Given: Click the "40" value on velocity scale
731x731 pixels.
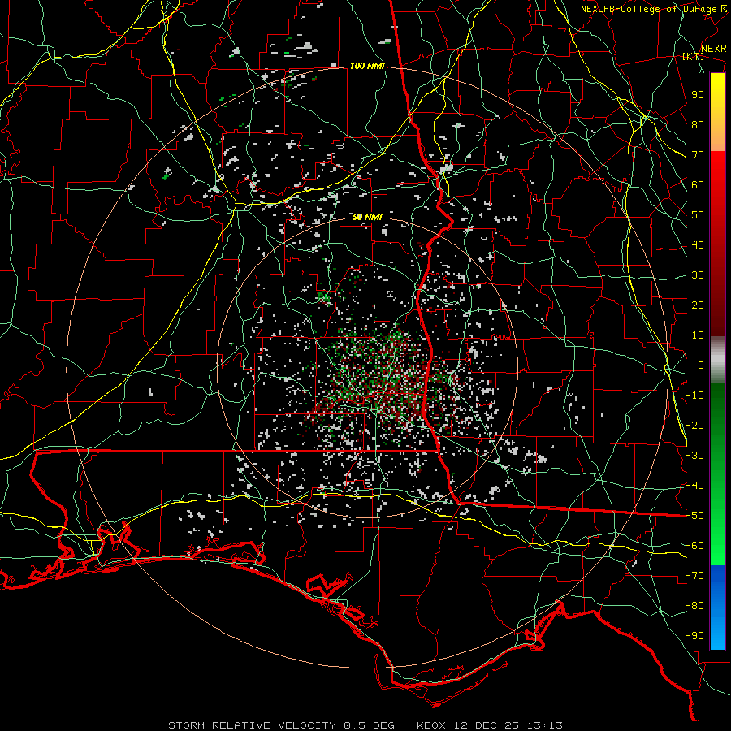Looking at the screenshot, I should [x=698, y=244].
